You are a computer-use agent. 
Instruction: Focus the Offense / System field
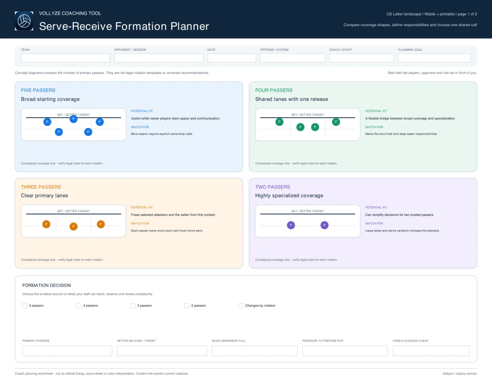(x=293, y=58)
